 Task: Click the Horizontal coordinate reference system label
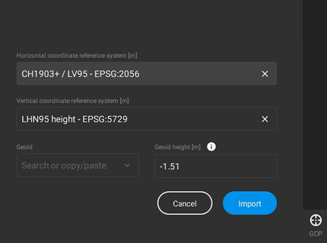(77, 56)
